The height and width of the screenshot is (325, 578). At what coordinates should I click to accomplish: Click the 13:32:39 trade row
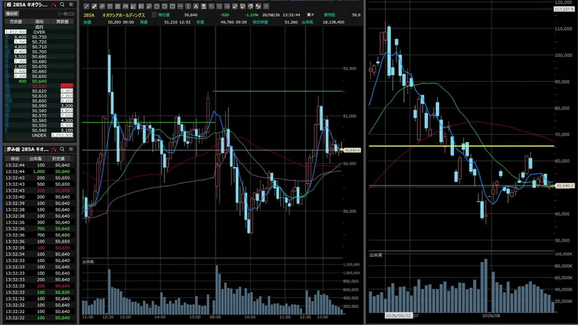pyautogui.click(x=39, y=203)
